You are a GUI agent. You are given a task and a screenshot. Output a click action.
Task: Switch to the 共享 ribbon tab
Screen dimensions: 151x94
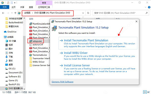22,7
